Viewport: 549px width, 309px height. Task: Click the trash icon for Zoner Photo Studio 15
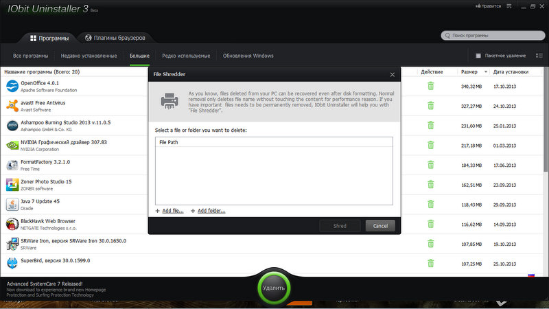point(431,184)
